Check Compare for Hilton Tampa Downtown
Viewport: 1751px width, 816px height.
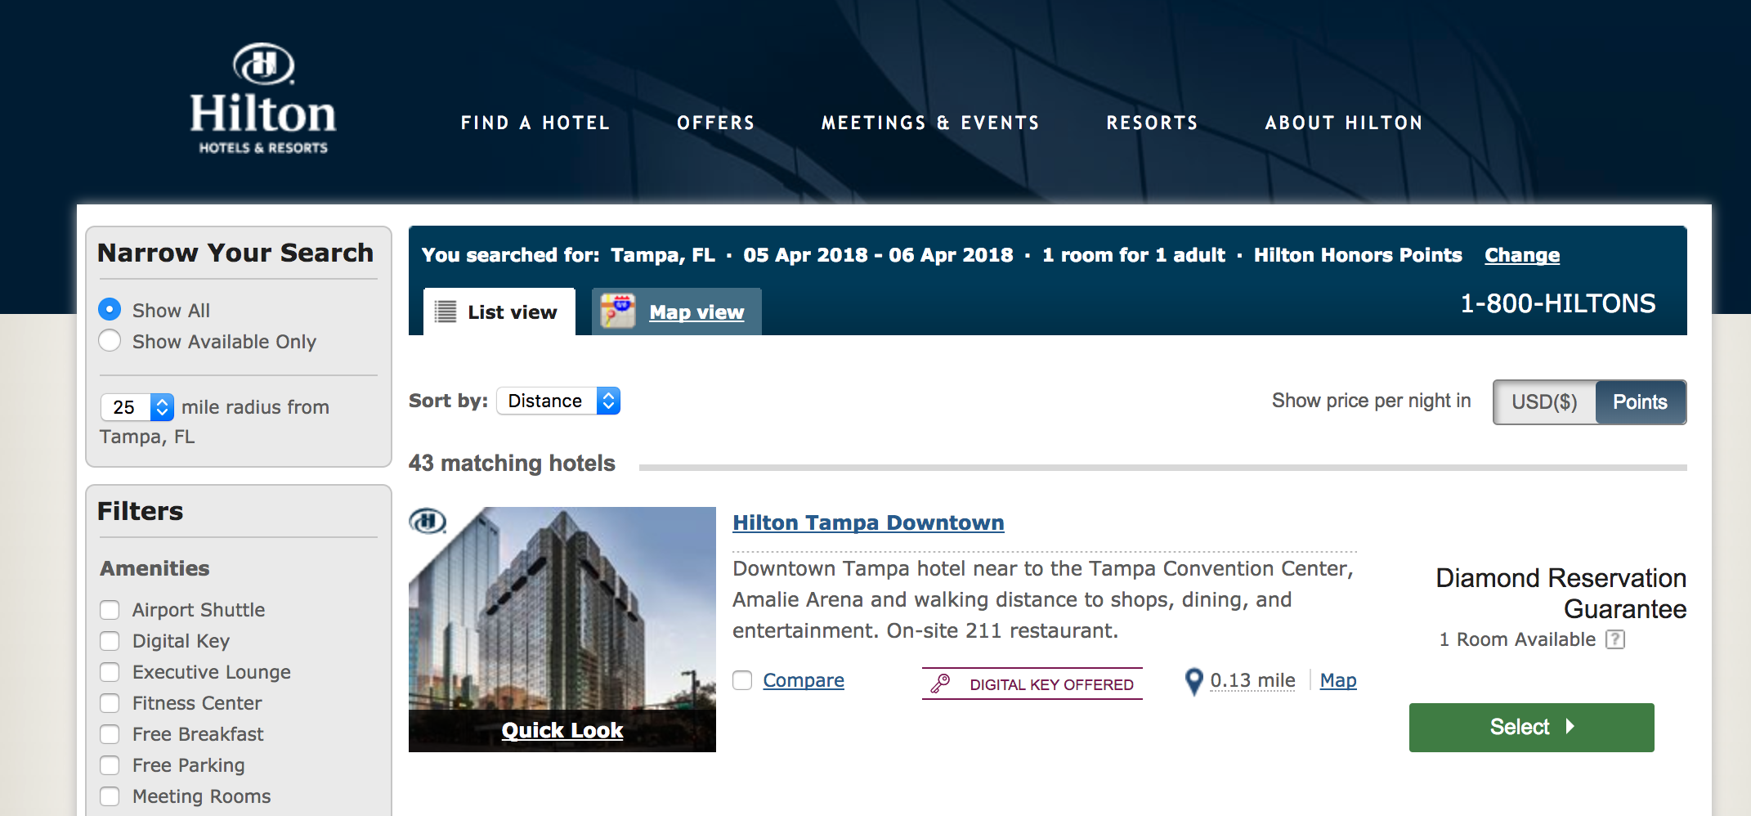tap(742, 680)
